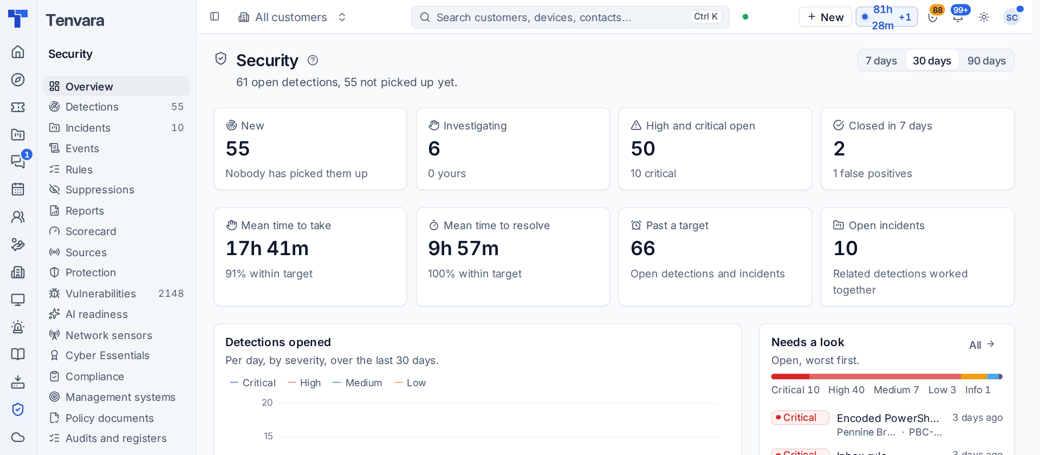The width and height of the screenshot is (1040, 455).
Task: Switch the time range to 90 days
Action: click(x=986, y=61)
